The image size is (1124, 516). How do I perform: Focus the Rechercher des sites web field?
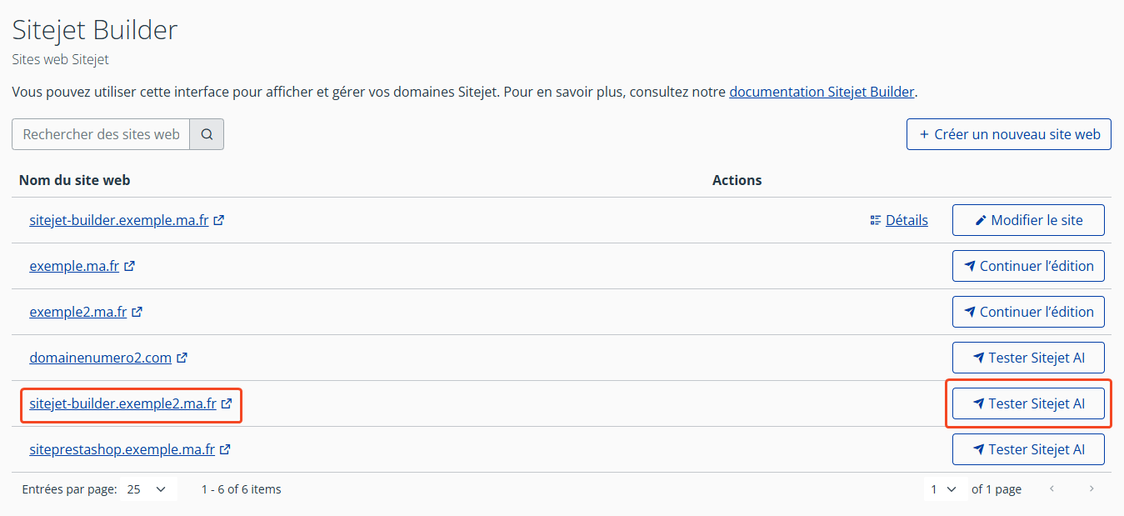(101, 134)
